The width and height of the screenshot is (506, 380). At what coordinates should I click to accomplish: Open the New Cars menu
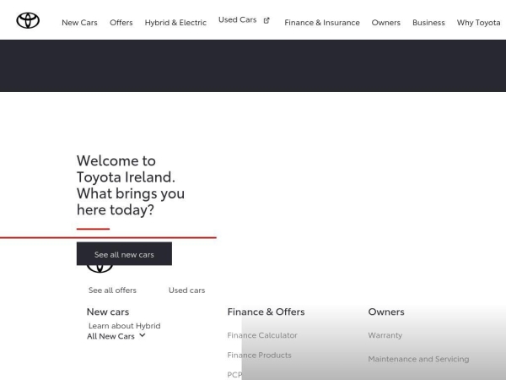[x=79, y=23]
